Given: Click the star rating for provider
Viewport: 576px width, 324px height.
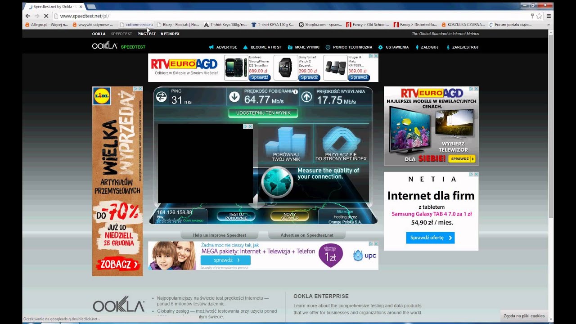Looking at the screenshot, I should coord(169,220).
